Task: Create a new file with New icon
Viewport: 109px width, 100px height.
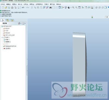Action: pyautogui.click(x=3, y=8)
